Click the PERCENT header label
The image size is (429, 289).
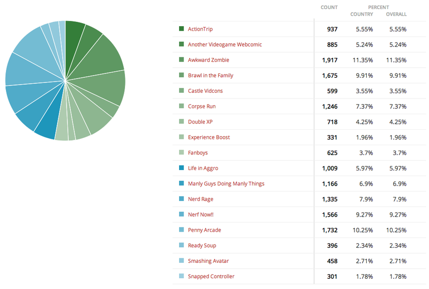click(379, 8)
